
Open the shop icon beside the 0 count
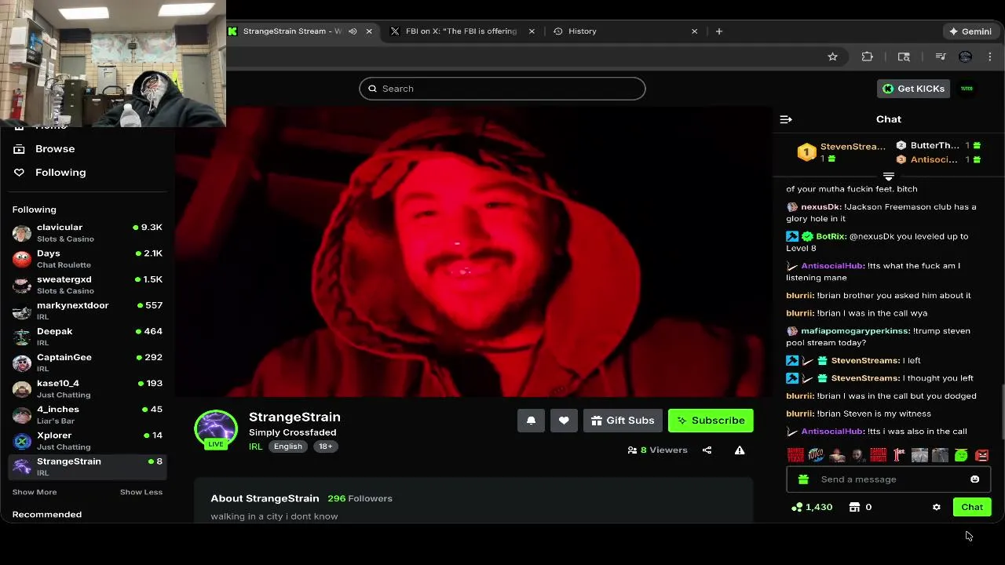coord(854,507)
